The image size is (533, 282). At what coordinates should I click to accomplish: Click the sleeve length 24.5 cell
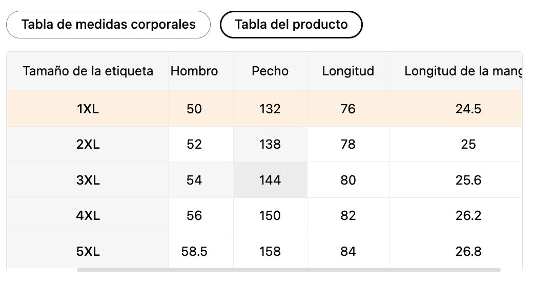pyautogui.click(x=468, y=109)
